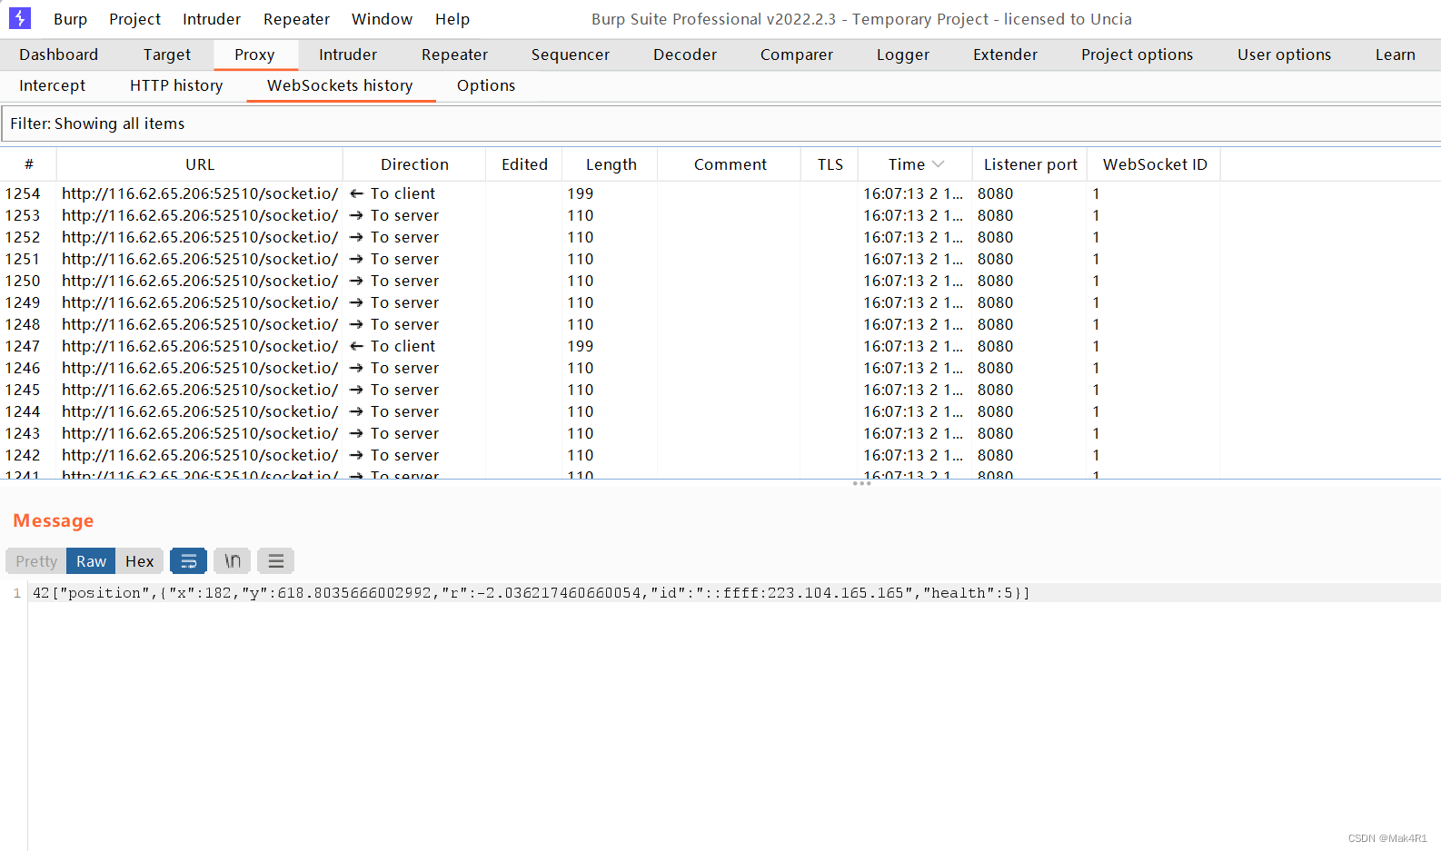This screenshot has width=1441, height=851.
Task: Click the panel splitter handle dots
Action: pos(861,483)
